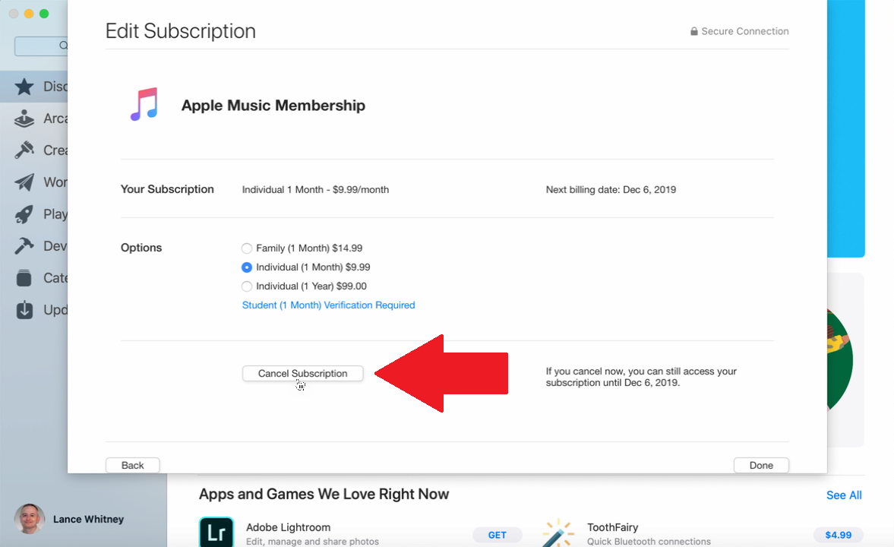The height and width of the screenshot is (547, 894).
Task: Select Family (1 Month) $14.99 option
Action: pos(247,248)
